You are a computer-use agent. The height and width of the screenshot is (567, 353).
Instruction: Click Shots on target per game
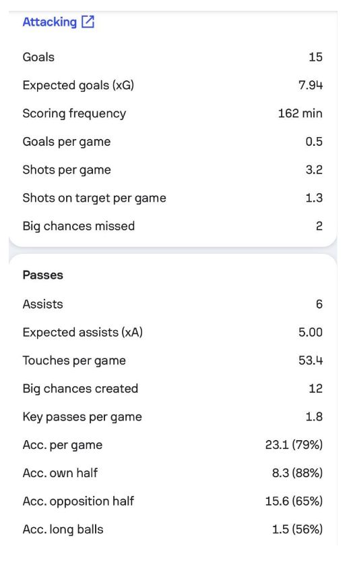pyautogui.click(x=94, y=198)
